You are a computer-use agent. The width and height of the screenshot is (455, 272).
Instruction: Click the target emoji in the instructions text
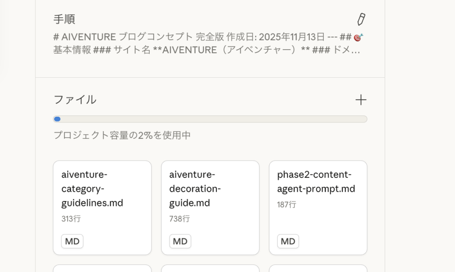click(359, 37)
